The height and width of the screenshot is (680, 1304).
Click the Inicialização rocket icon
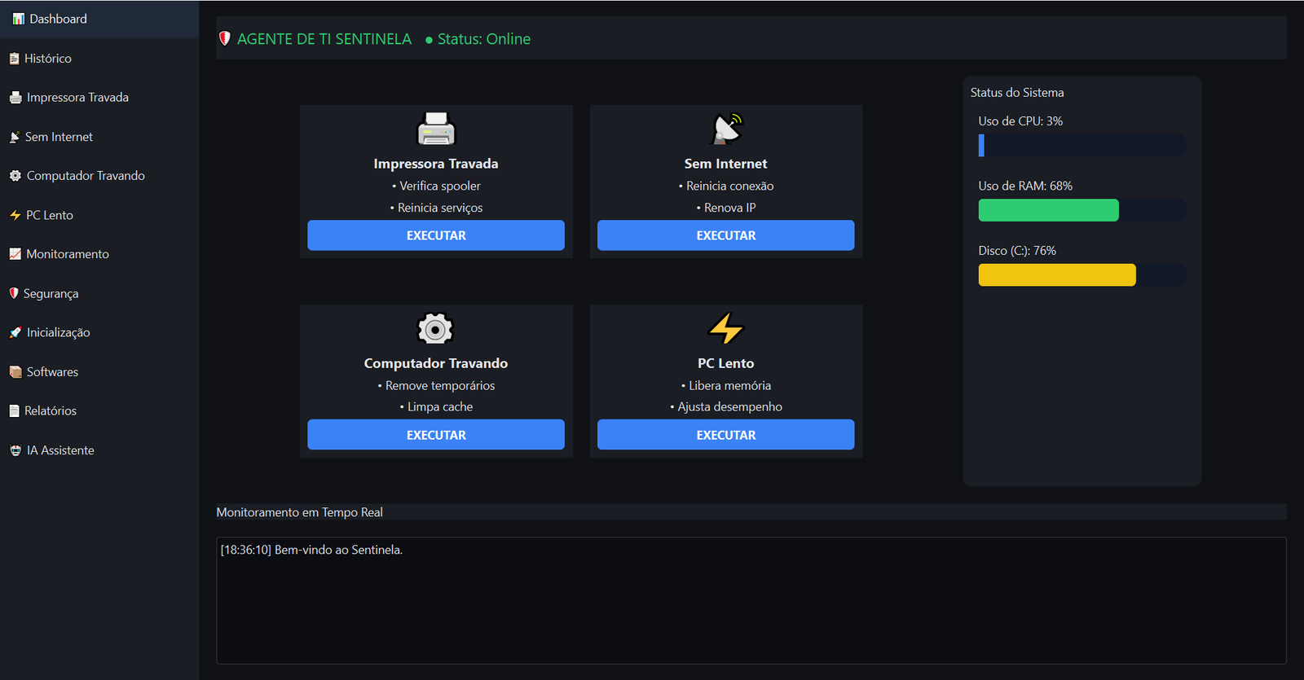click(x=15, y=332)
